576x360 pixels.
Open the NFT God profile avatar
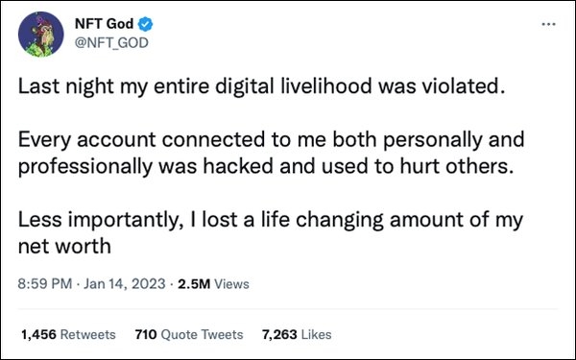coord(40,35)
